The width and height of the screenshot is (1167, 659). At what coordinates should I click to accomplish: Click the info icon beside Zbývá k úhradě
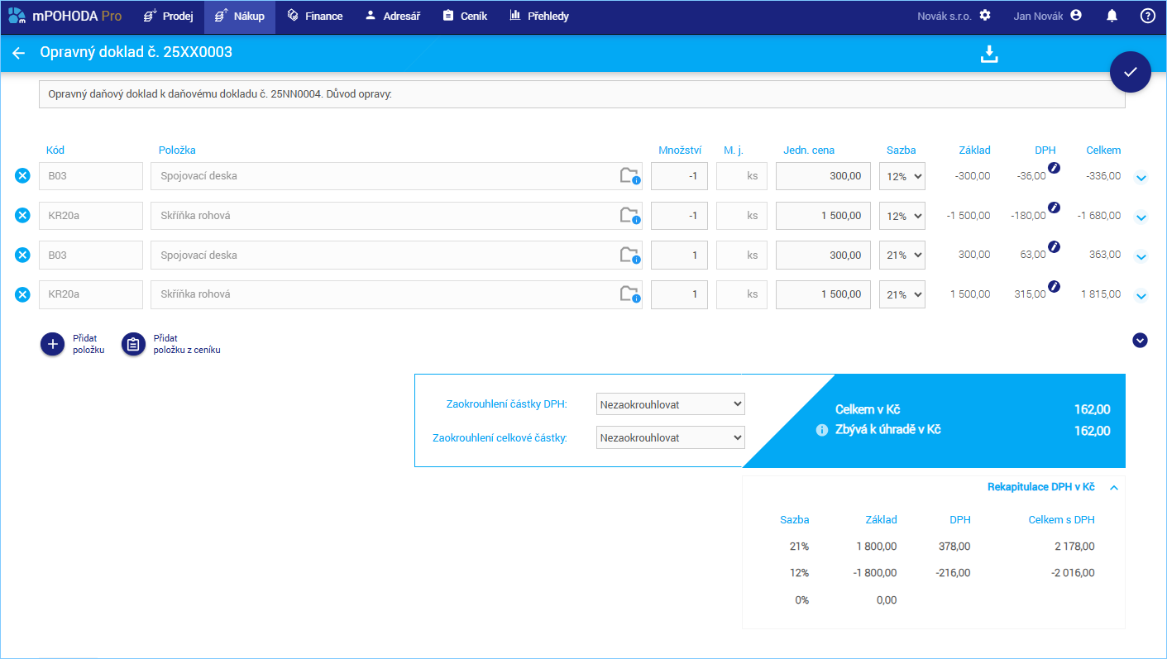[821, 430]
